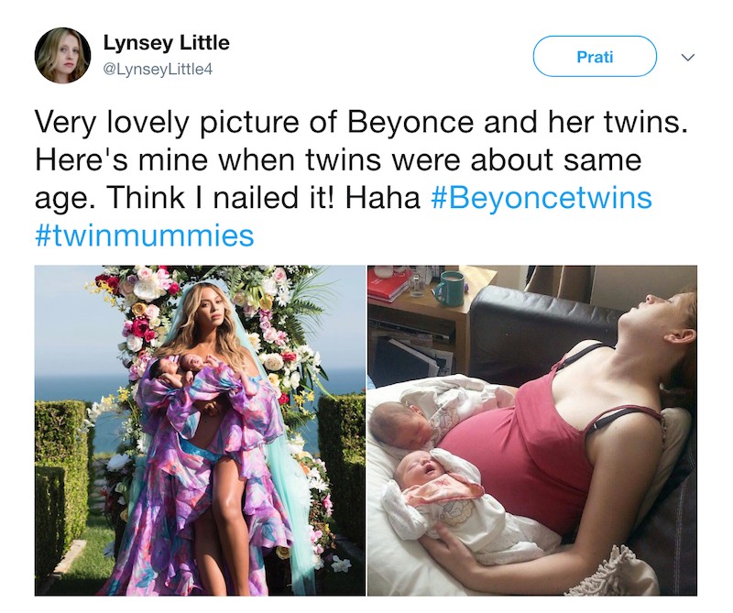Viewport: 733px width, 613px height.
Task: Open the "Lynsey Little" display name
Action: (x=166, y=43)
